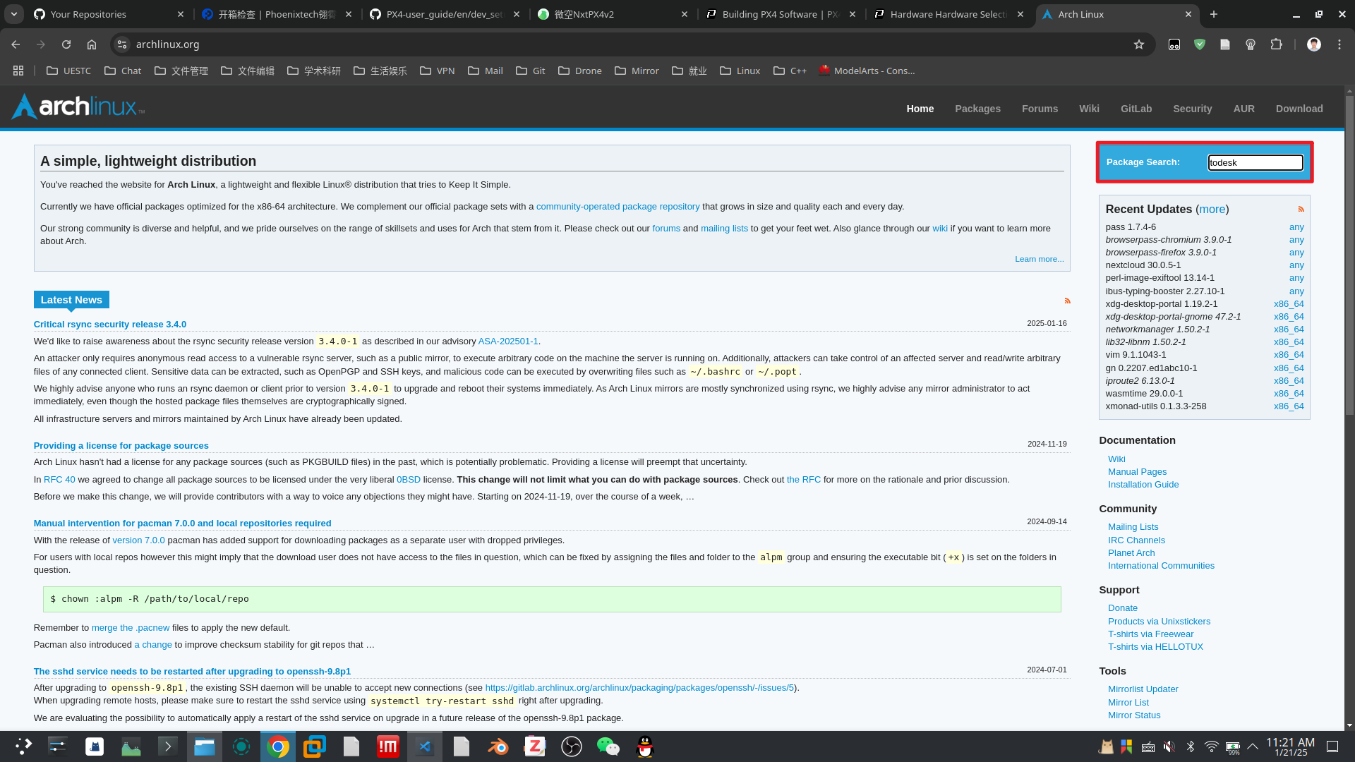The width and height of the screenshot is (1355, 762).
Task: Open the Learn more link
Action: click(x=1039, y=259)
